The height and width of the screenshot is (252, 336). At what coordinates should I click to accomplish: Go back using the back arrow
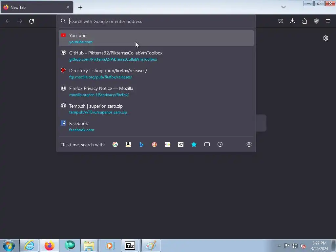coord(8,21)
